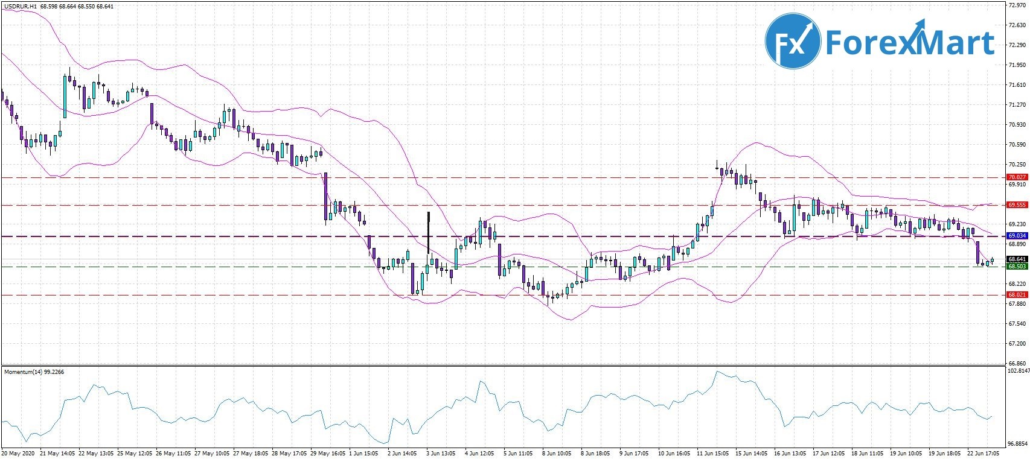Click the 72.970 top price axis value
The image size is (1030, 459).
[x=1017, y=5]
